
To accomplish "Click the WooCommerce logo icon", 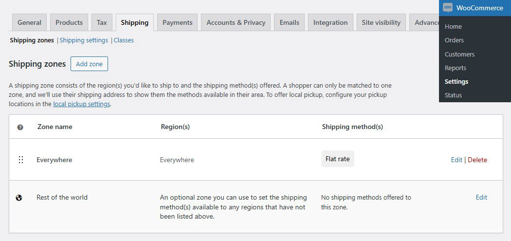I will tap(448, 8).
